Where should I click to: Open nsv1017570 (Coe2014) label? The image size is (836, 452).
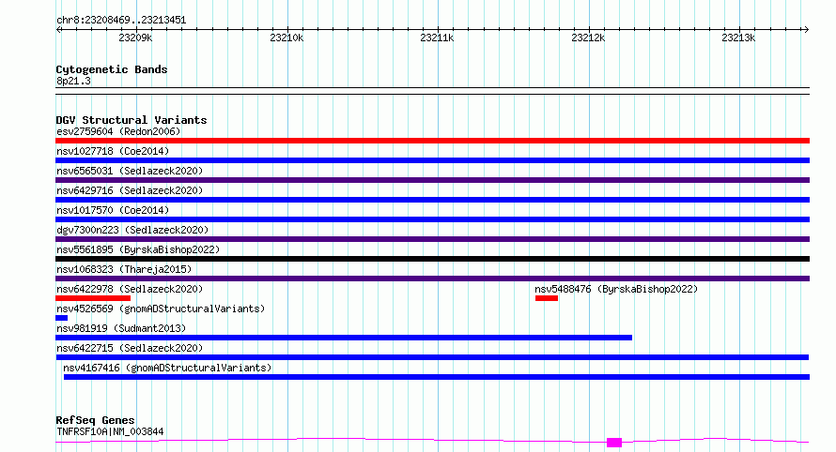(113, 210)
